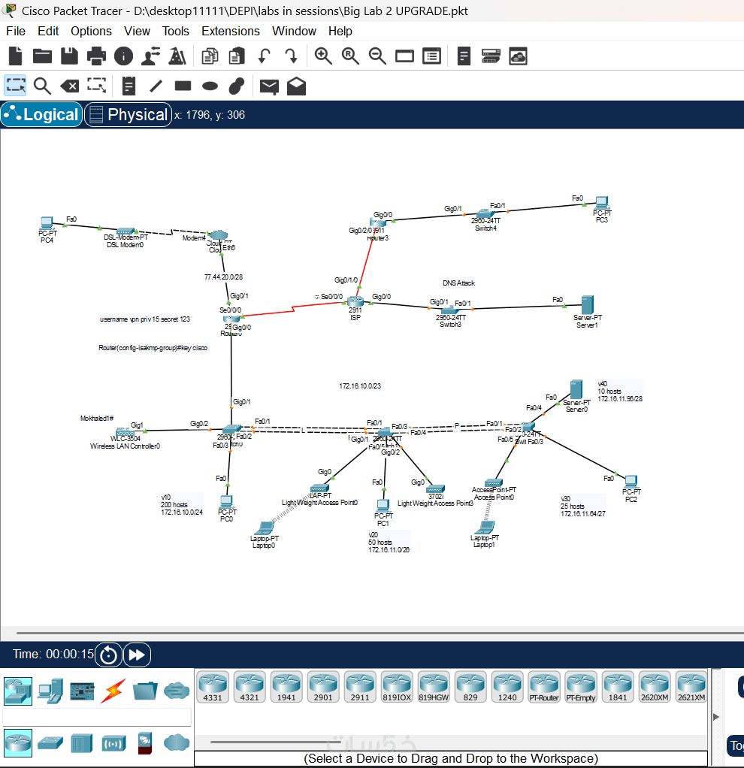Select Multiuser Connection cloud category
Image resolution: width=744 pixels, height=768 pixels.
coord(177,691)
